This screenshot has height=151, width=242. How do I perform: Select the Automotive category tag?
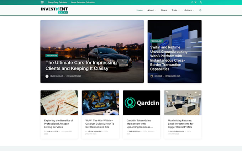[x=52, y=56]
